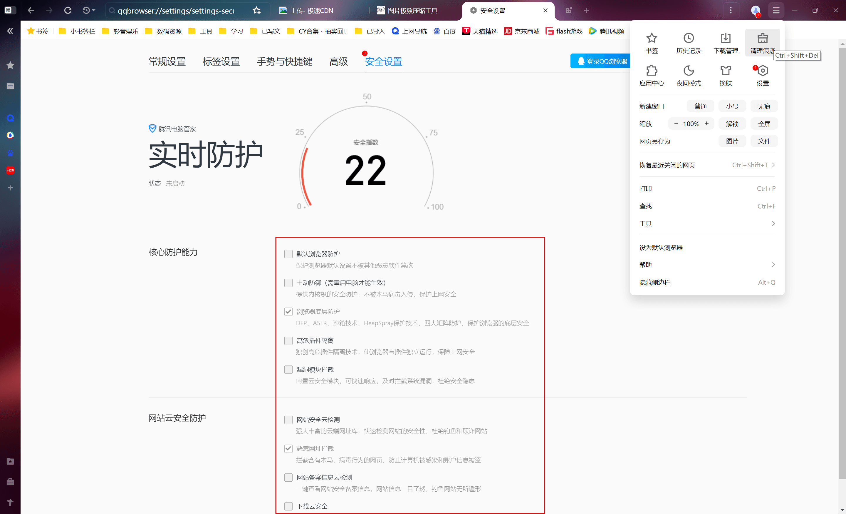
Task: Enable 高危插件隔离 checkbox
Action: click(x=288, y=341)
